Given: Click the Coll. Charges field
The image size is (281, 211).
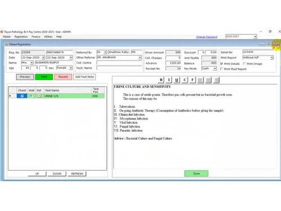Looking at the screenshot, I should coord(173,58).
